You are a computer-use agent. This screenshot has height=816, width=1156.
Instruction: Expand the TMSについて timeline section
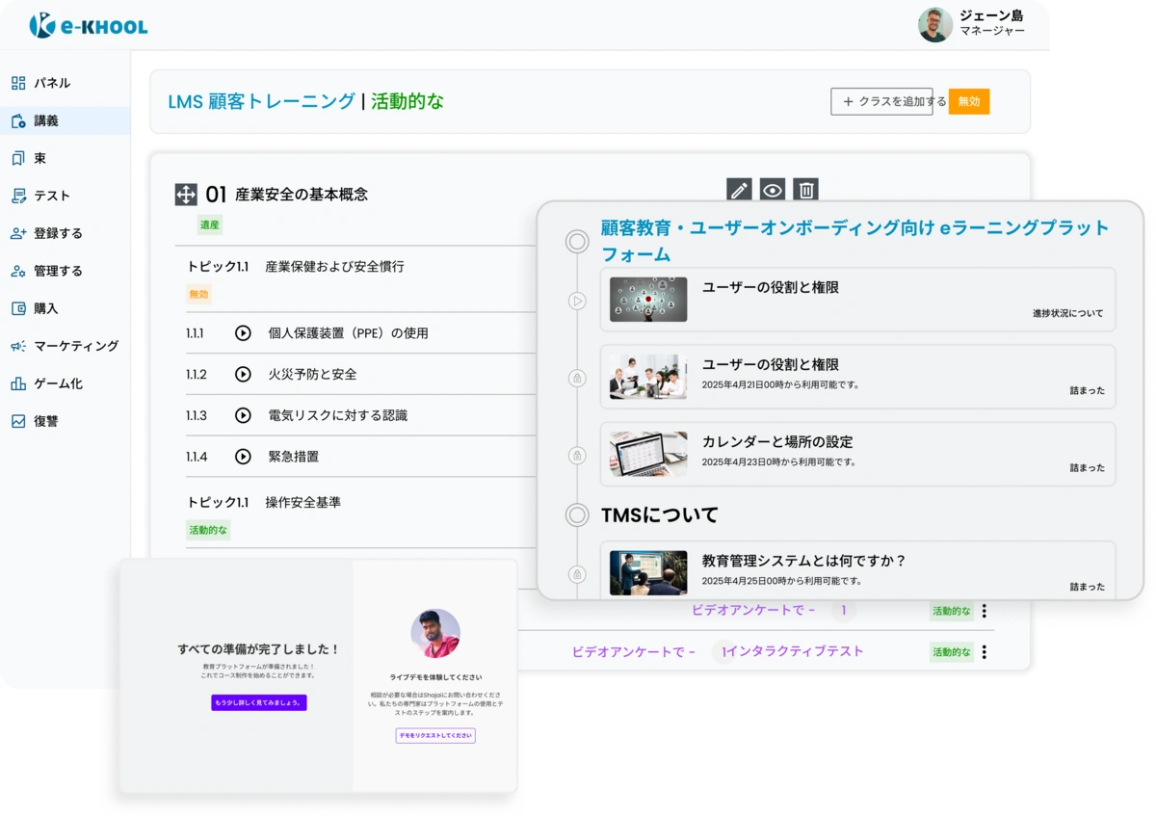pos(576,514)
